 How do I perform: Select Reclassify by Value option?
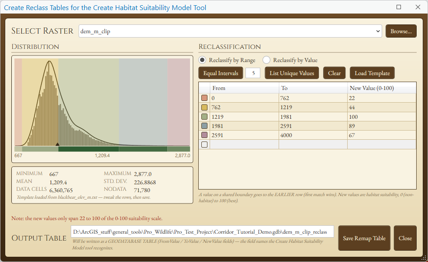[266, 60]
